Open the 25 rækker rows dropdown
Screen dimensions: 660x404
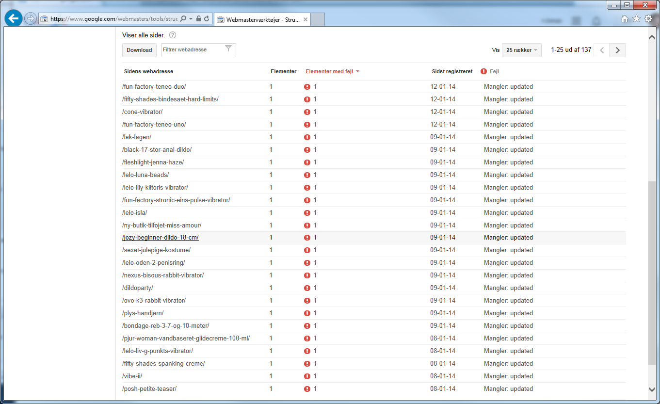(522, 50)
